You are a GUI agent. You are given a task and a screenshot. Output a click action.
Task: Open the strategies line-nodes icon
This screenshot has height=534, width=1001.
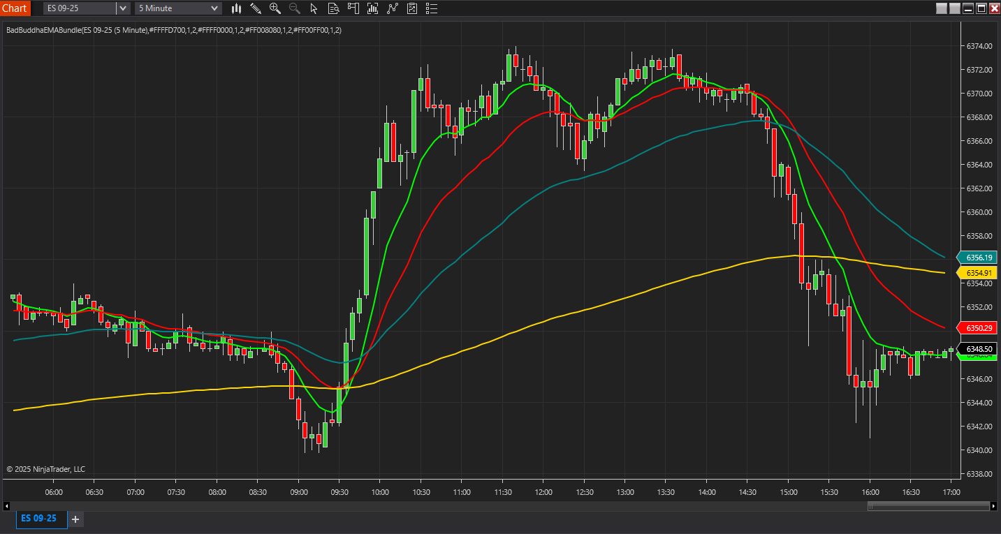click(392, 8)
